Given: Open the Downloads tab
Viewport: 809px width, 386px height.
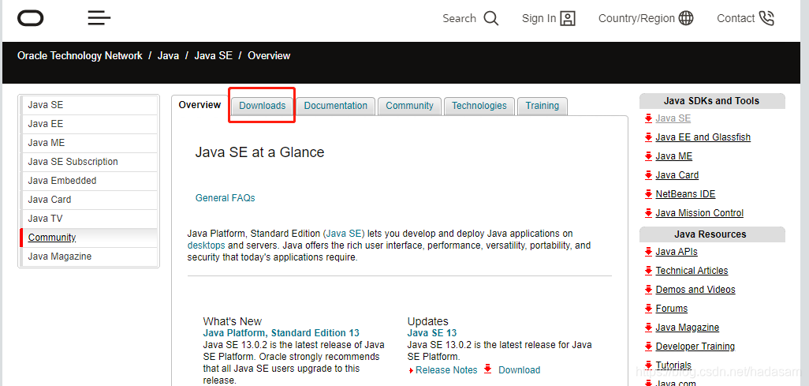Looking at the screenshot, I should 262,106.
